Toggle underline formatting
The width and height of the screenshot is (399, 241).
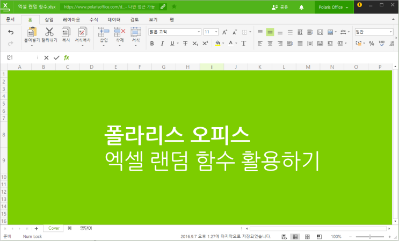[x=172, y=43]
